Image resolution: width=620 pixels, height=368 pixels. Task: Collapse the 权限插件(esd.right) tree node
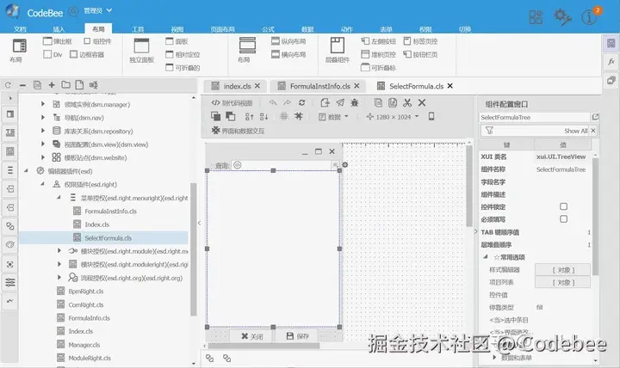(x=42, y=184)
